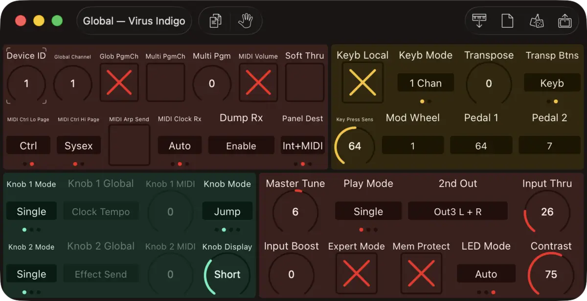The height and width of the screenshot is (301, 587).
Task: Click the dice randomize icon
Action: click(x=537, y=21)
